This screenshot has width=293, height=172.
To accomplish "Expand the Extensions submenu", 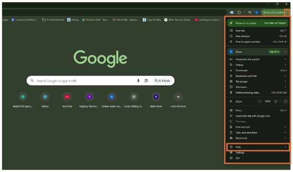I will coord(258,87).
